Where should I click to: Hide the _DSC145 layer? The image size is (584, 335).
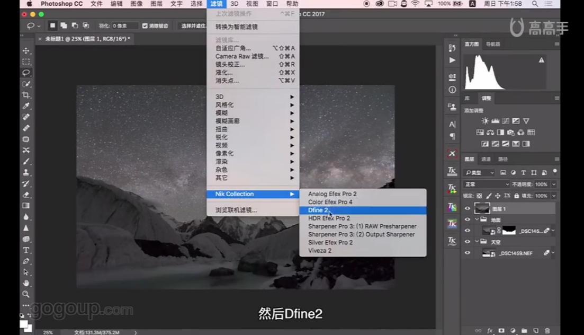click(468, 231)
